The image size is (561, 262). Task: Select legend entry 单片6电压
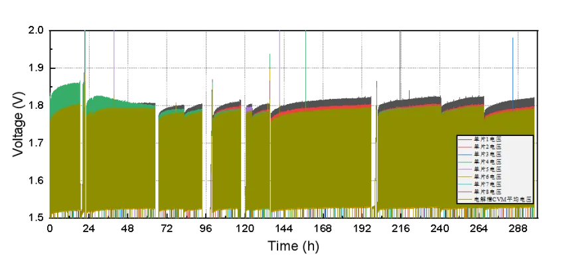click(480, 176)
